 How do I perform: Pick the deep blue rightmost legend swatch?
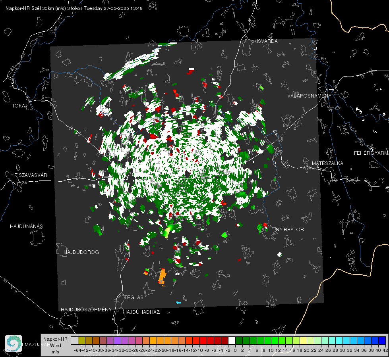382,340
